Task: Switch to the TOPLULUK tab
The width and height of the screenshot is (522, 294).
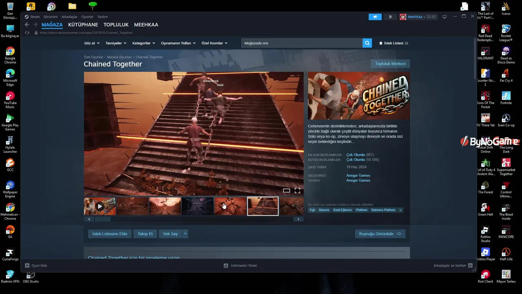Action: click(116, 24)
